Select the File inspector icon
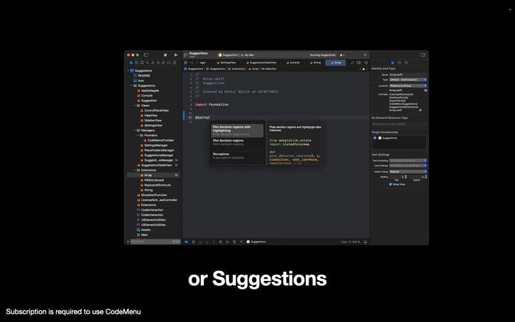 coord(392,62)
